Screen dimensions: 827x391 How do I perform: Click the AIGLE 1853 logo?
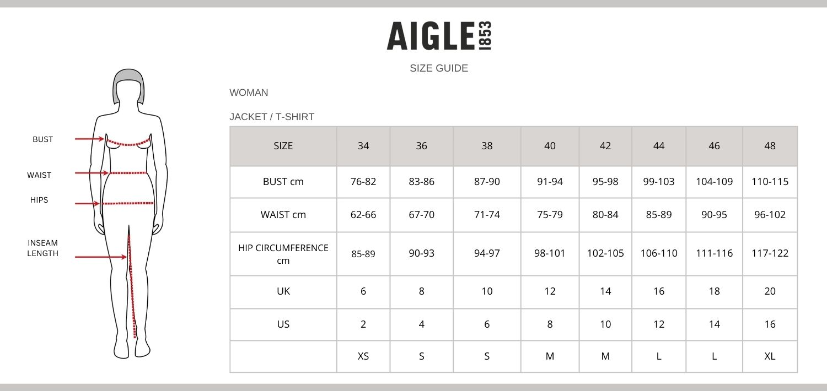tap(439, 36)
